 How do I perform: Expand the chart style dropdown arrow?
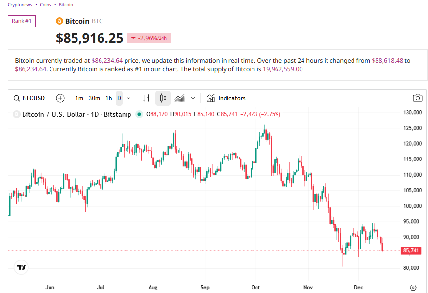[x=193, y=98]
